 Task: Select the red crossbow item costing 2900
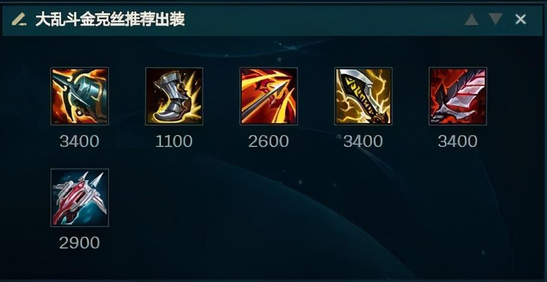80,198
